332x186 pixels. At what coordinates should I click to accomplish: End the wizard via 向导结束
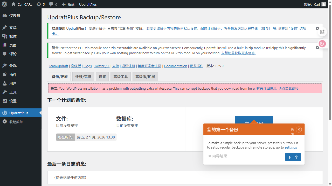point(218,156)
